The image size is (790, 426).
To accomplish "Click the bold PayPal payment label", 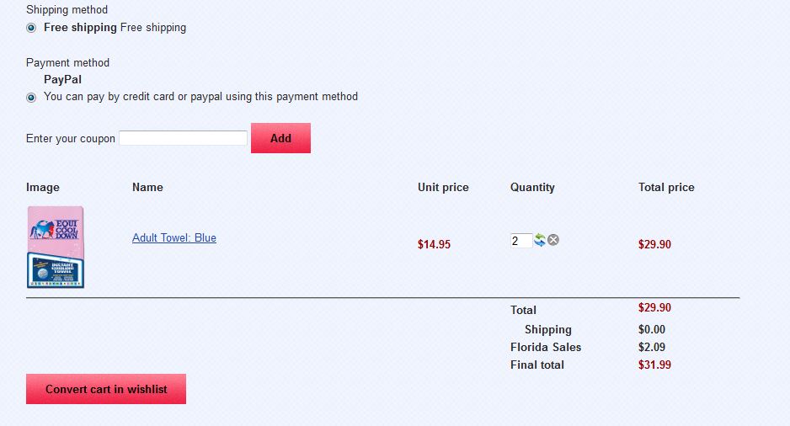I will click(x=62, y=79).
